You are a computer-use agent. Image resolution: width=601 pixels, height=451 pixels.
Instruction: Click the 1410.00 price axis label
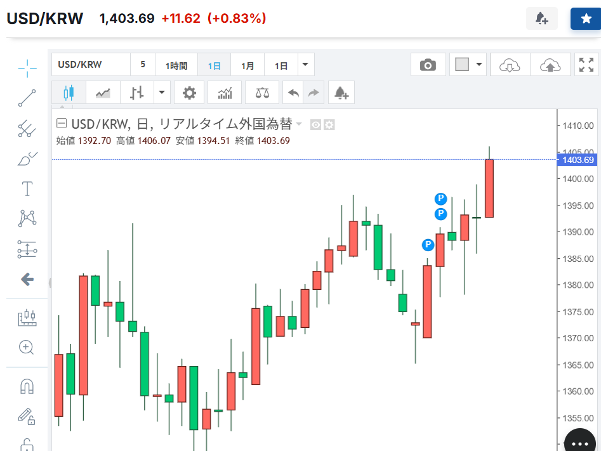pyautogui.click(x=578, y=126)
